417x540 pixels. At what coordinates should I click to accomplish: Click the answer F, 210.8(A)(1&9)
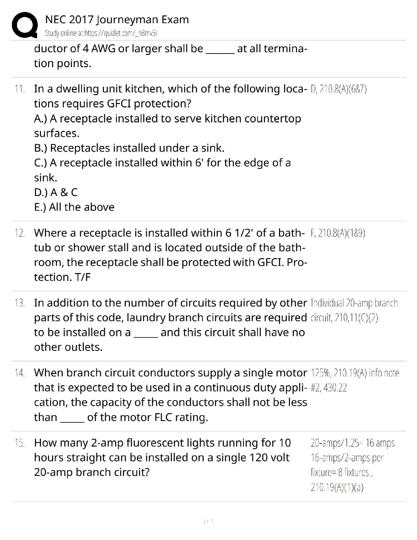338,234
